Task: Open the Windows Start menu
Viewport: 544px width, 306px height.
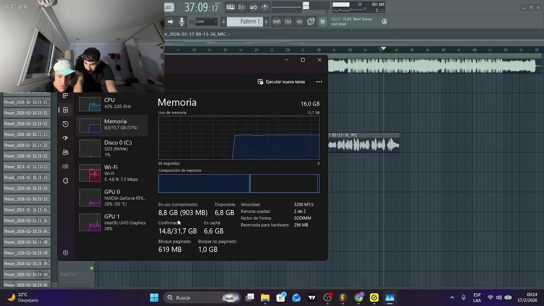Action: pyautogui.click(x=154, y=297)
